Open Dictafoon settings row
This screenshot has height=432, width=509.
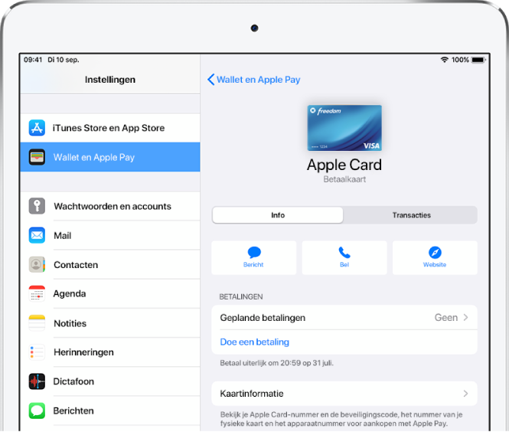point(110,381)
